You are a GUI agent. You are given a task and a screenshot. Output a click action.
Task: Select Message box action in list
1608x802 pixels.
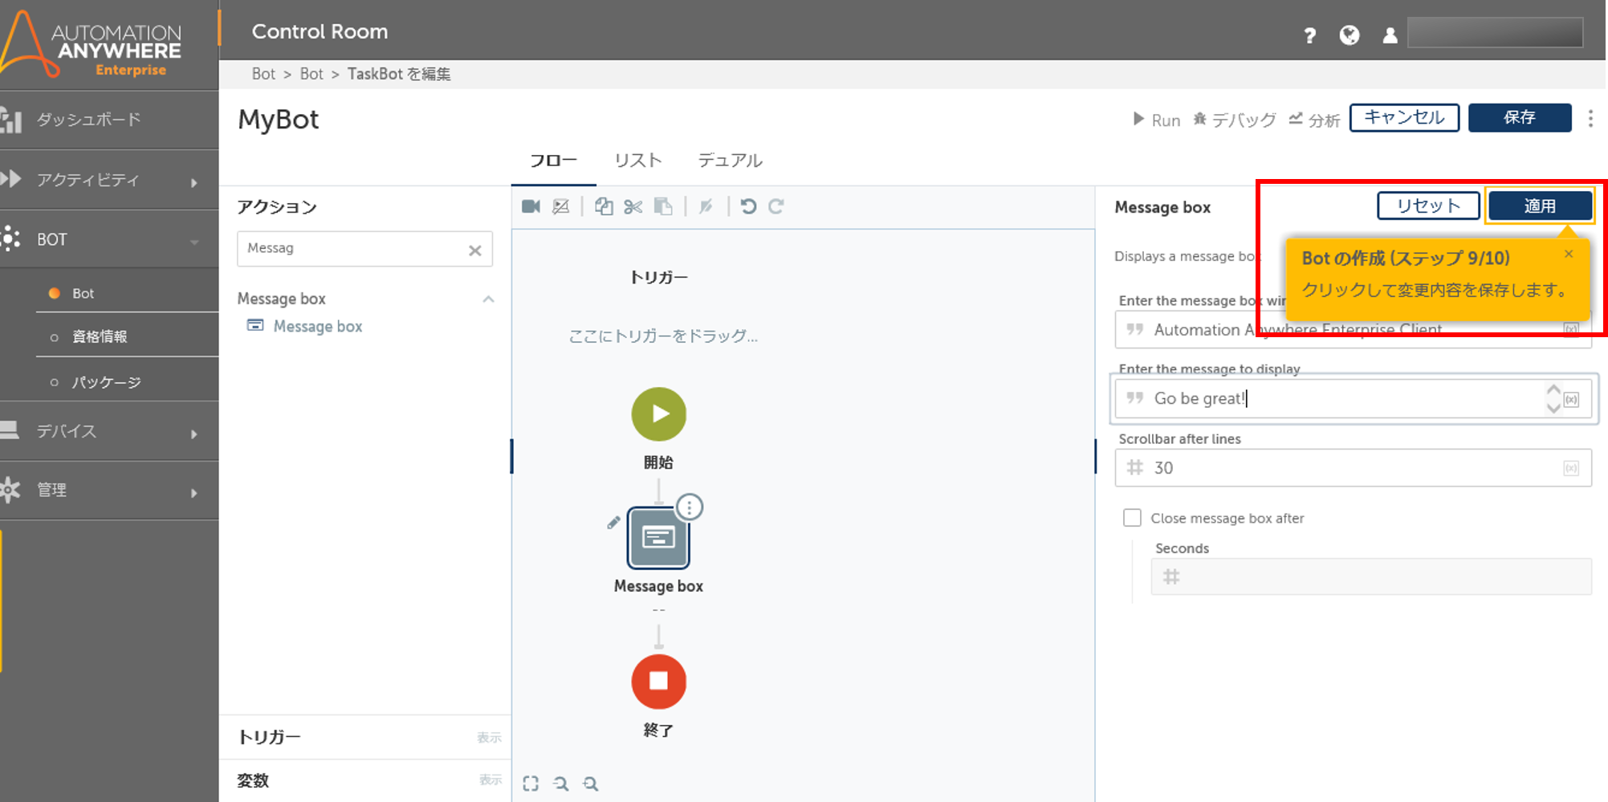pyautogui.click(x=317, y=327)
